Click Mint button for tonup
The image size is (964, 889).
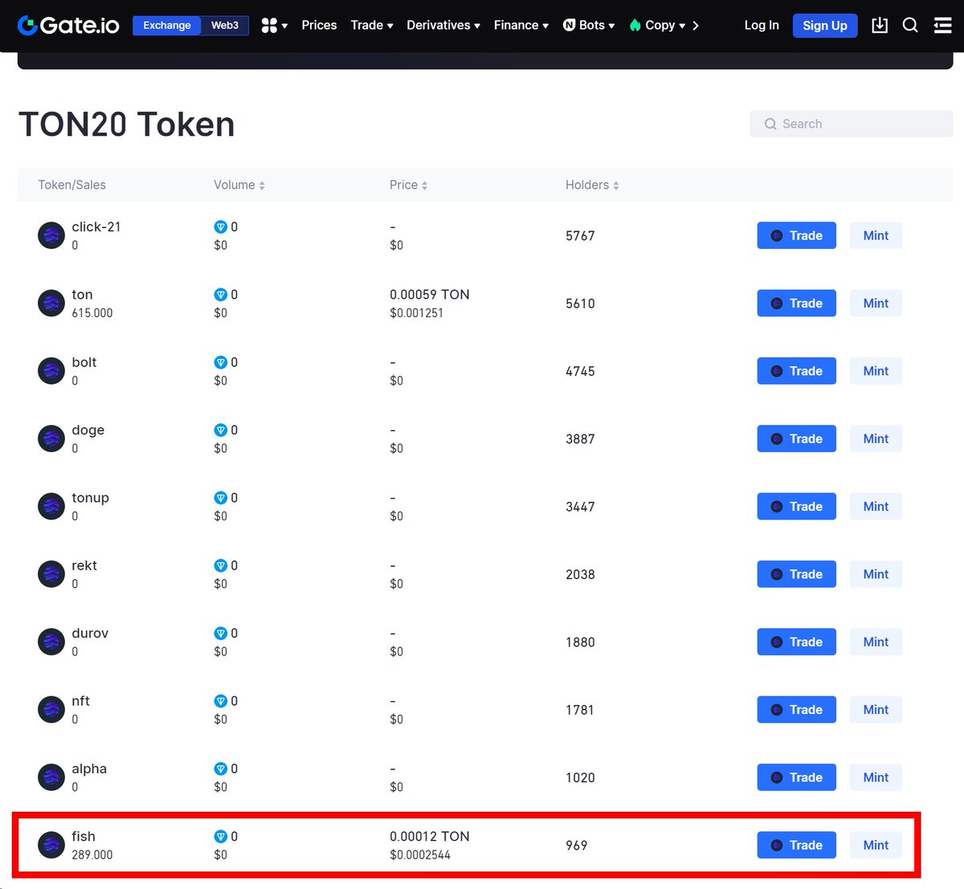pos(876,507)
